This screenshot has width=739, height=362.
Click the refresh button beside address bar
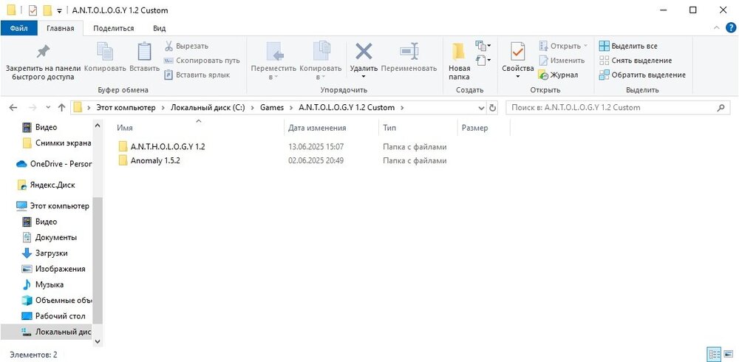click(494, 108)
